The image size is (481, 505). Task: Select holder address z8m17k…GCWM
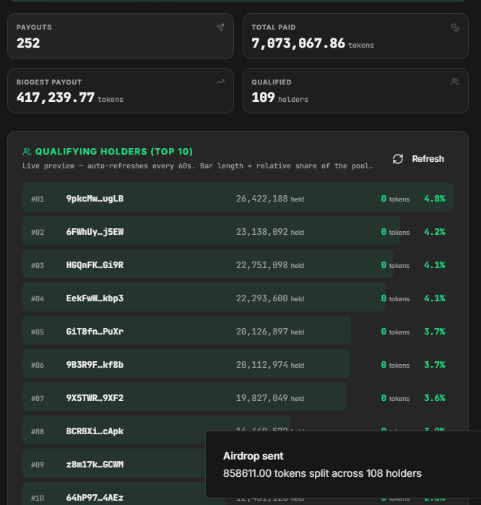[95, 465]
